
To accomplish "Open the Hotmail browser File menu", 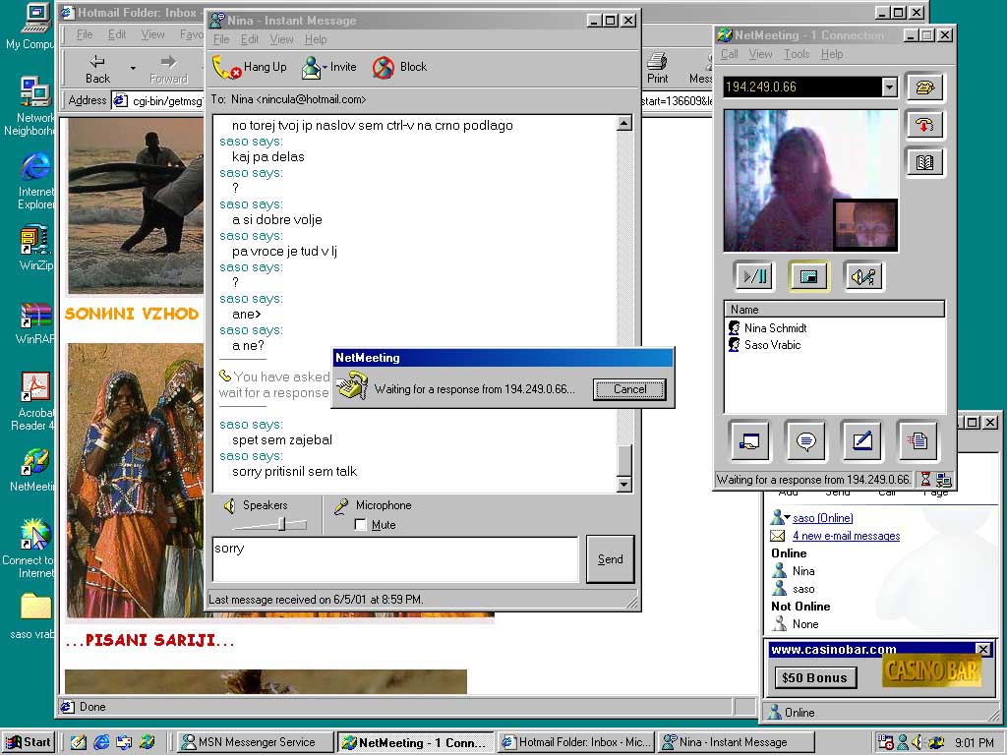I will tap(85, 34).
